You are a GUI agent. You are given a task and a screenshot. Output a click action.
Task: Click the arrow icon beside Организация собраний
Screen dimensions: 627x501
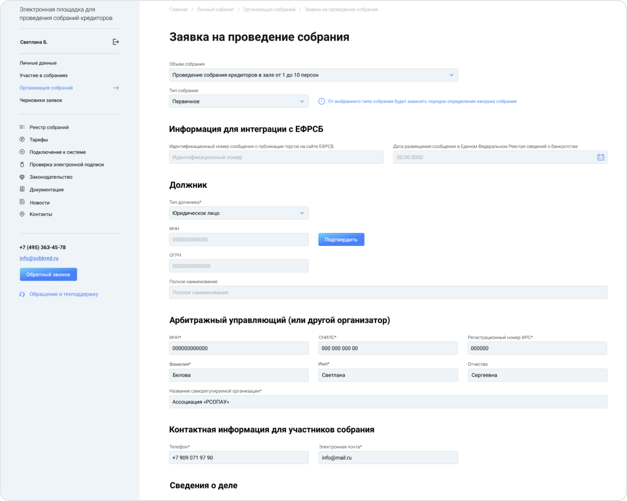(115, 88)
